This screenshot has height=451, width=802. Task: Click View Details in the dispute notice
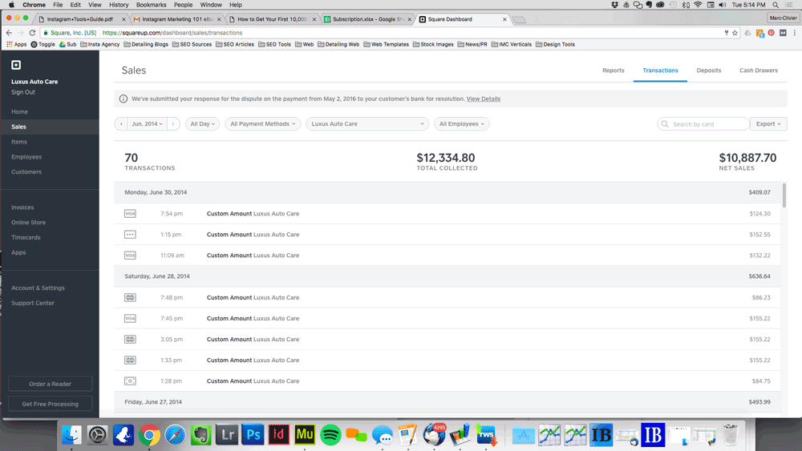pyautogui.click(x=484, y=99)
